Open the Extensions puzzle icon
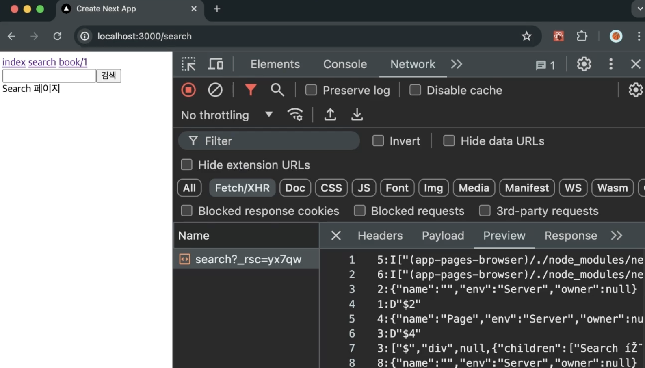Viewport: 645px width, 368px height. pos(582,36)
